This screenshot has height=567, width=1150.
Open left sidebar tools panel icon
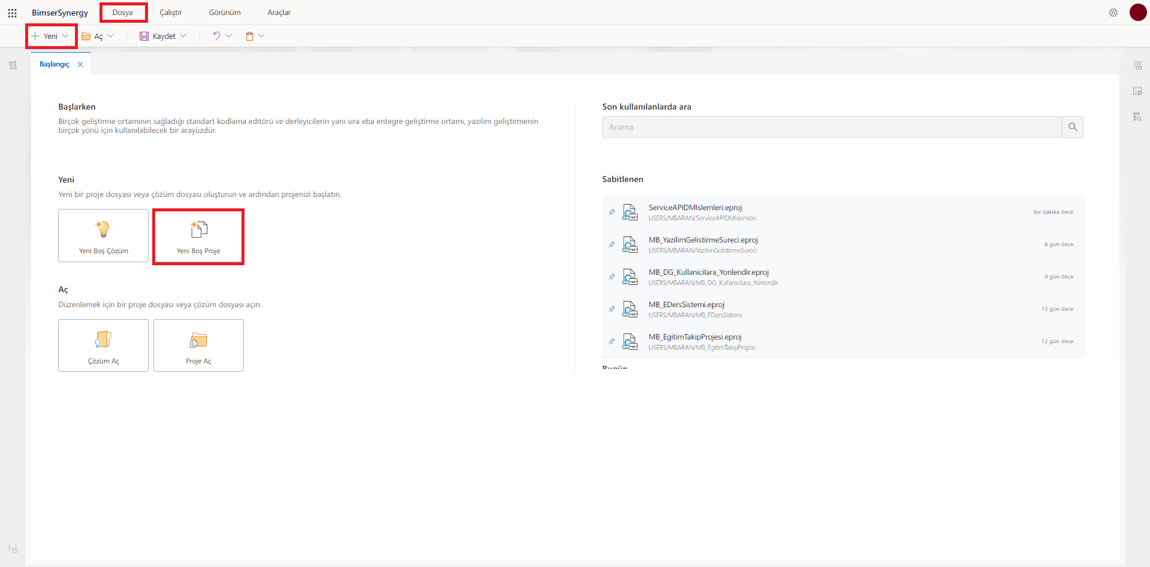pyautogui.click(x=13, y=65)
